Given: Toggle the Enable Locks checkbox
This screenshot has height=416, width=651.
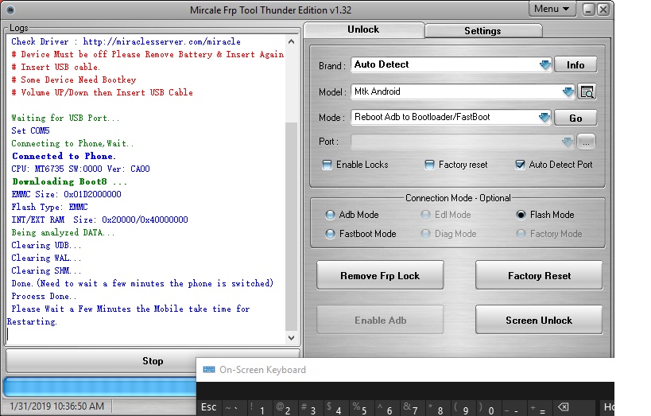Looking at the screenshot, I should point(327,165).
